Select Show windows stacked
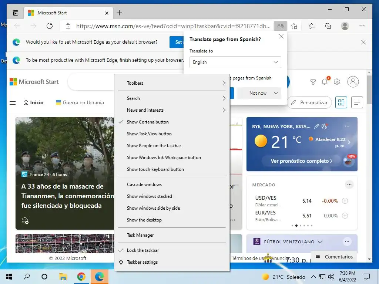Screen dimensions: 379x284 click(x=172, y=196)
